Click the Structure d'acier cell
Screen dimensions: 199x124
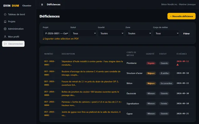coord(134,73)
